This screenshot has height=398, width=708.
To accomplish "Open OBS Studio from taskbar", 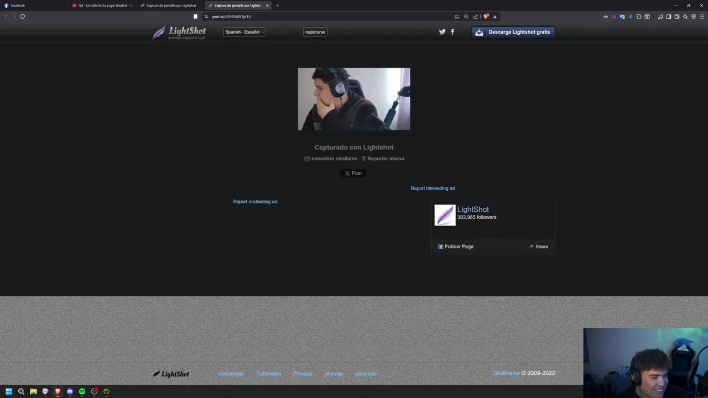I will (x=95, y=391).
